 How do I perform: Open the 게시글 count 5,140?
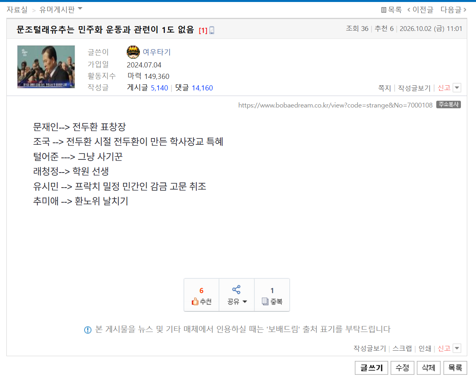click(x=159, y=88)
